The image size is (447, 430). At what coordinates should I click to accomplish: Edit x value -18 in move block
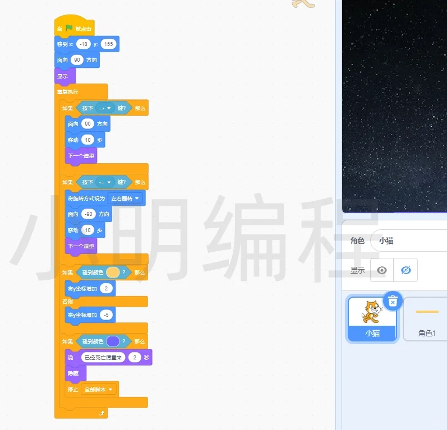tap(84, 44)
